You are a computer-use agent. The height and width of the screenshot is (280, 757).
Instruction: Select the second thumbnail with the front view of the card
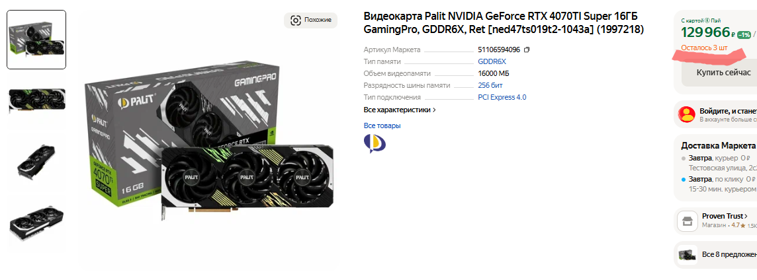click(x=36, y=100)
